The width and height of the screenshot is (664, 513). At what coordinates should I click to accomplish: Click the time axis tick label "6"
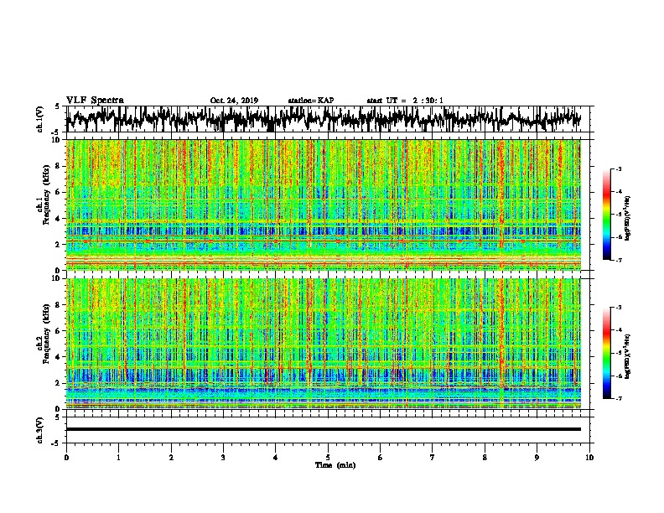381,458
